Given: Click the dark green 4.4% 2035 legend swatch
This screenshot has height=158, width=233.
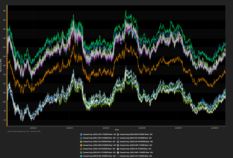Looking at the screenshot, I should 81,149.
